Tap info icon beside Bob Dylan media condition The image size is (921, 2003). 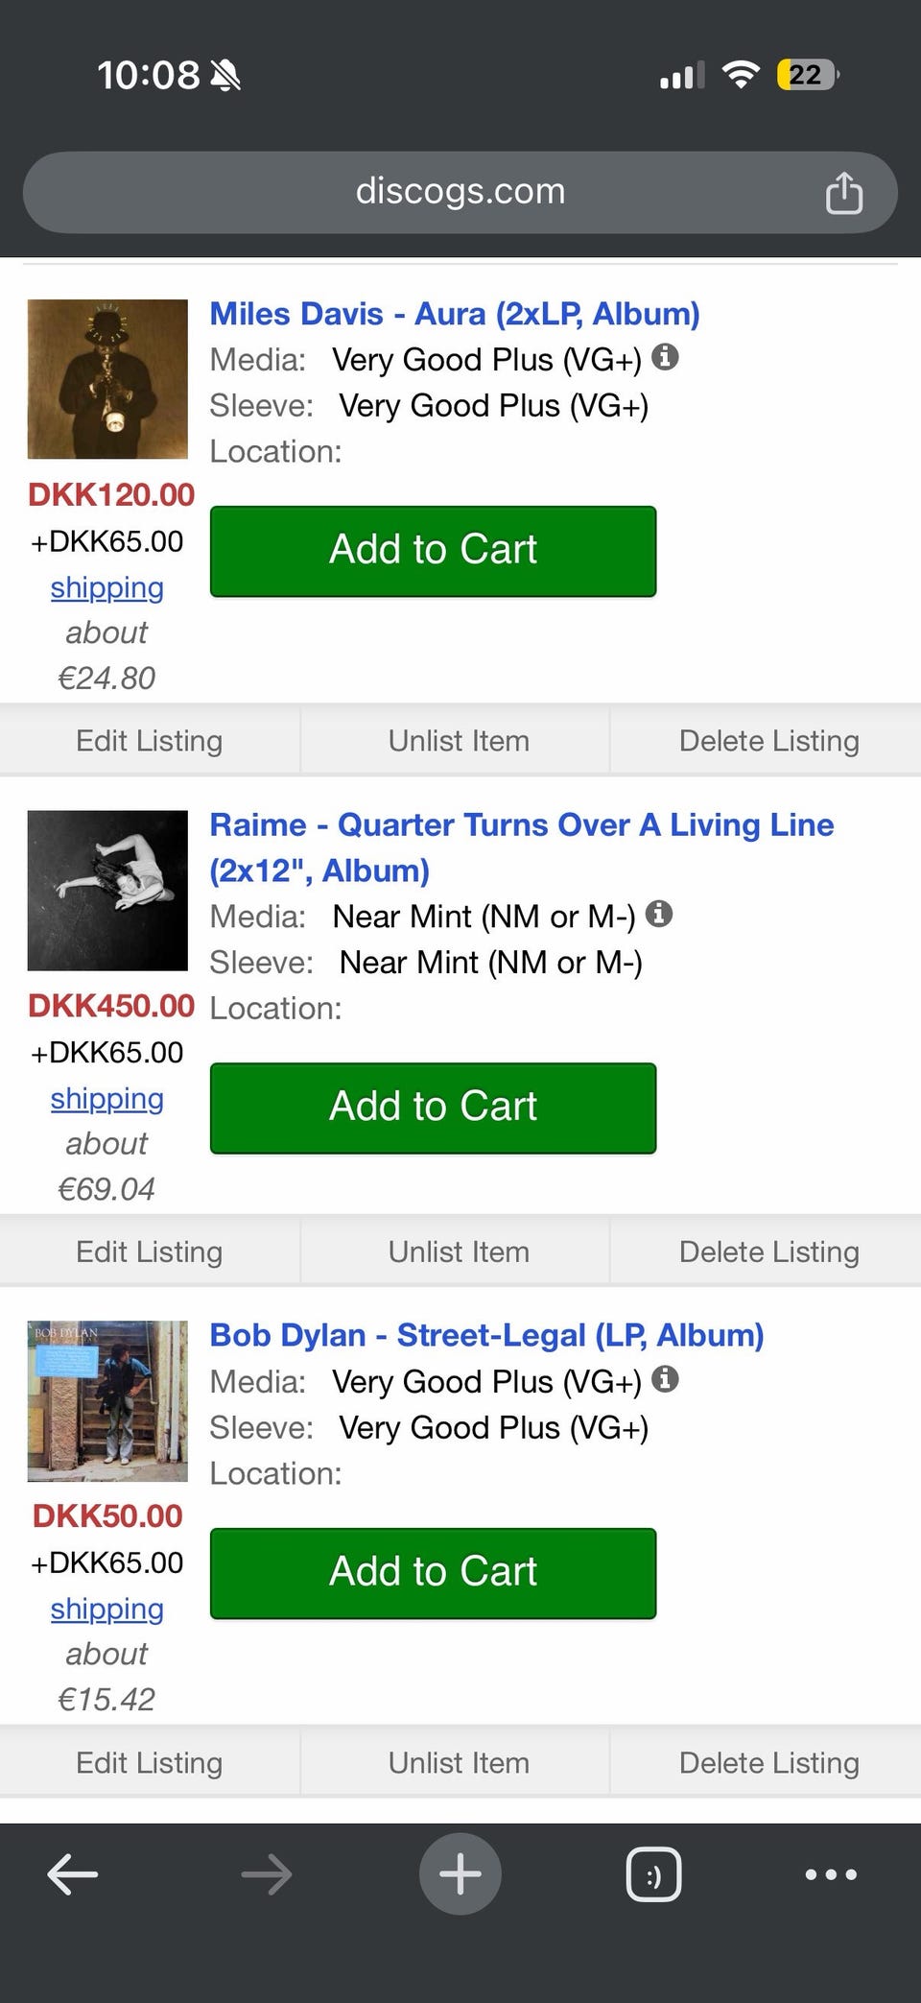coord(665,1380)
